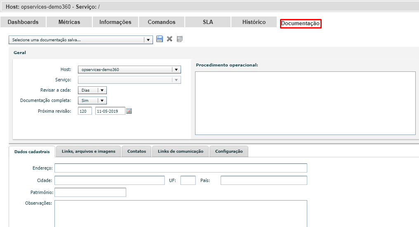Click the delete documentation X icon

pos(169,39)
